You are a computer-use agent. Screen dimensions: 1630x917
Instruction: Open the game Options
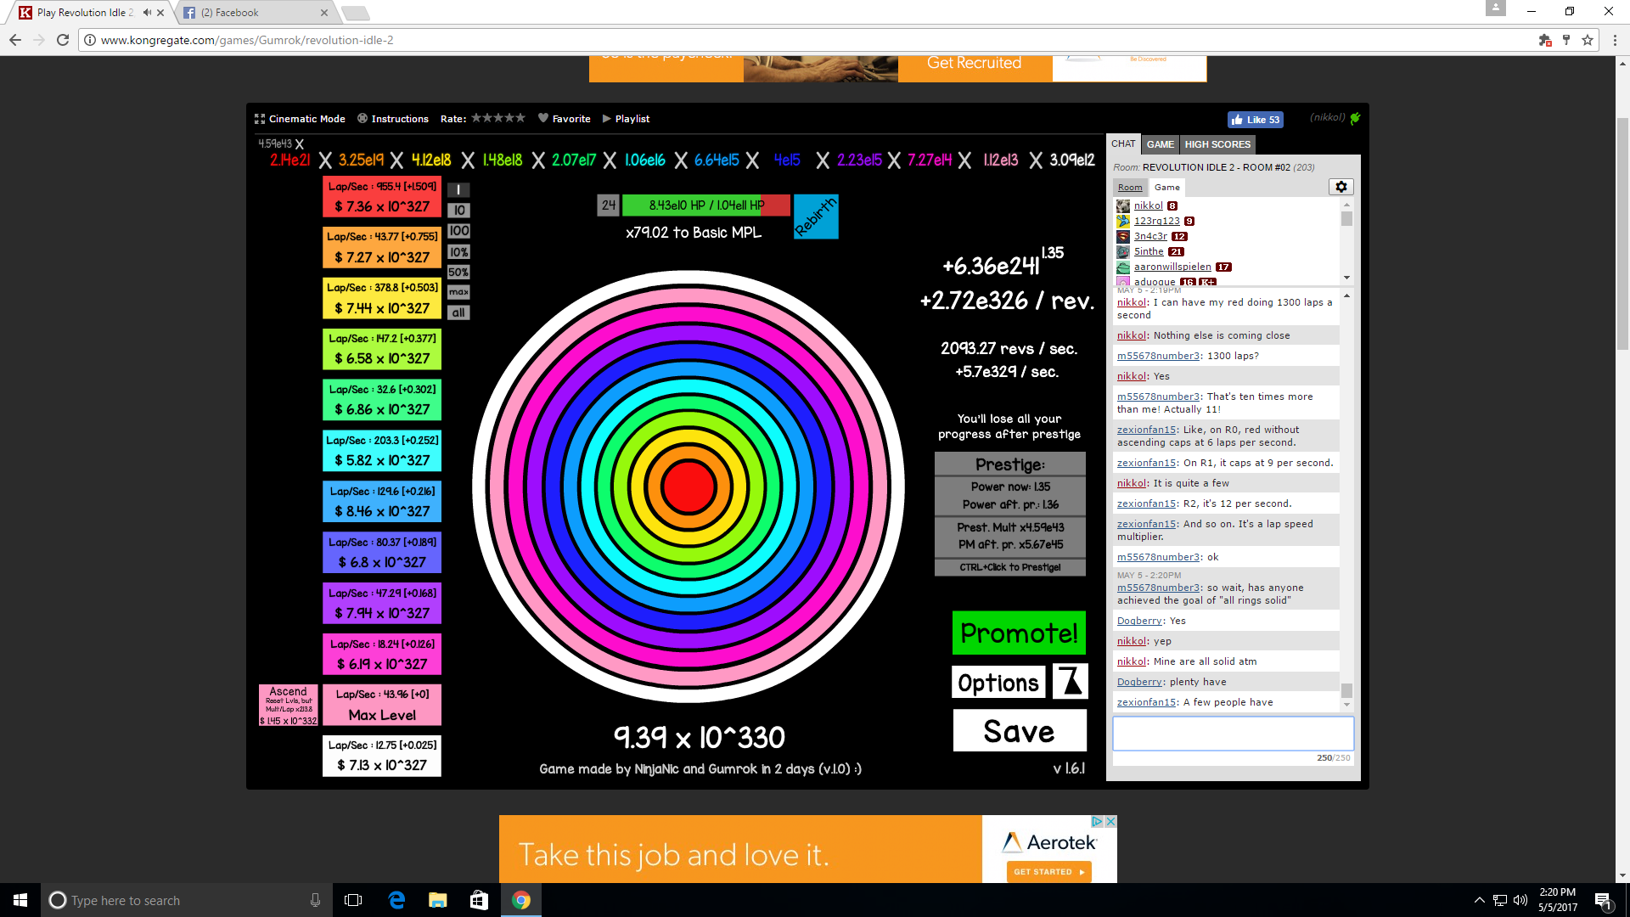(998, 682)
